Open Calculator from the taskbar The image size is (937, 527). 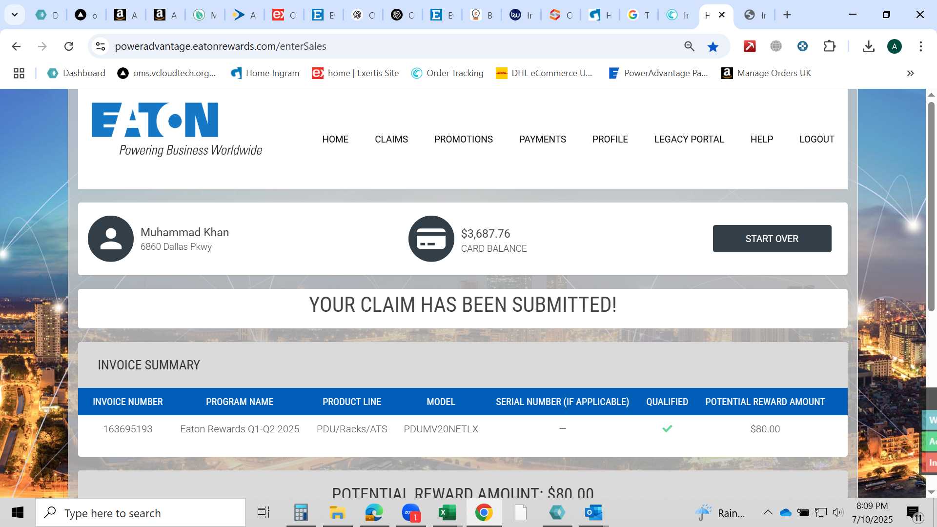pos(301,512)
